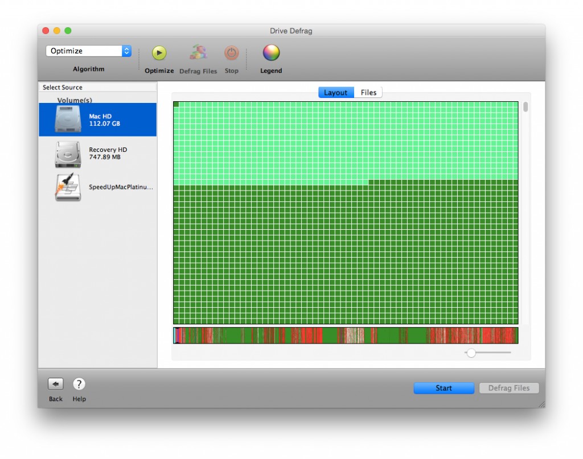Maximize the window with the green button
The width and height of the screenshot is (583, 459).
68,31
